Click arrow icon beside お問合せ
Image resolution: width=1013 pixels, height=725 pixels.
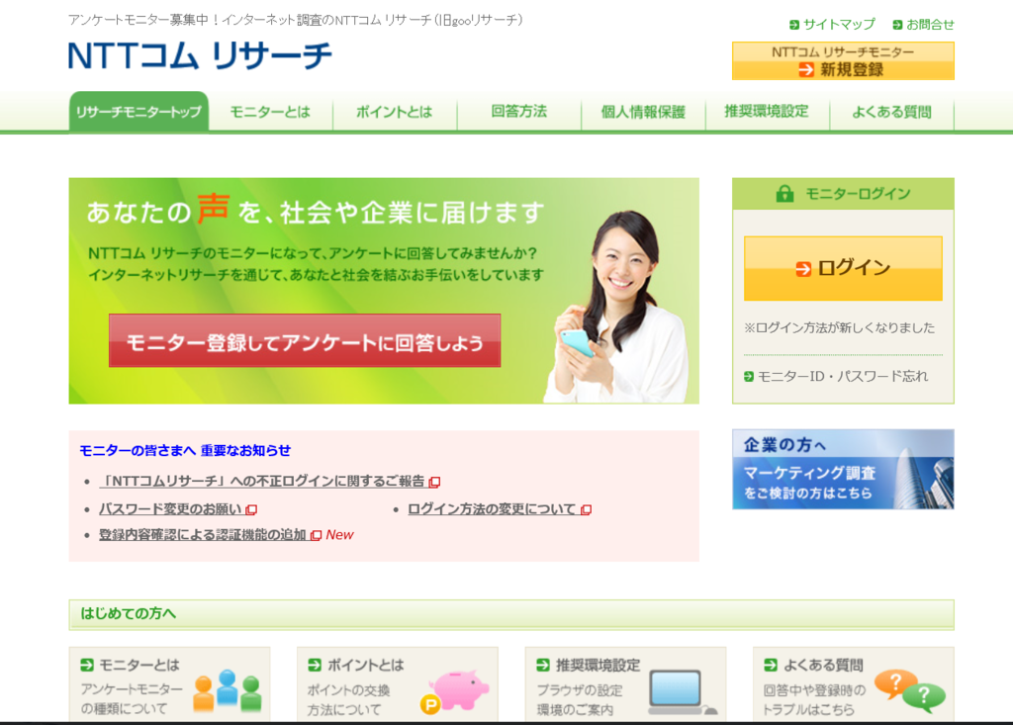(897, 25)
